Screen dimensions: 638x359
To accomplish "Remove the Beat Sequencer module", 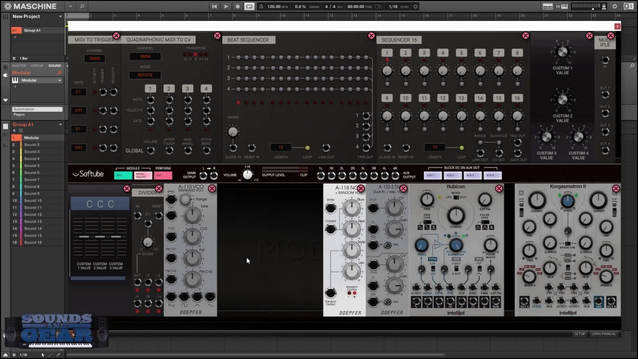I will coord(371,36).
